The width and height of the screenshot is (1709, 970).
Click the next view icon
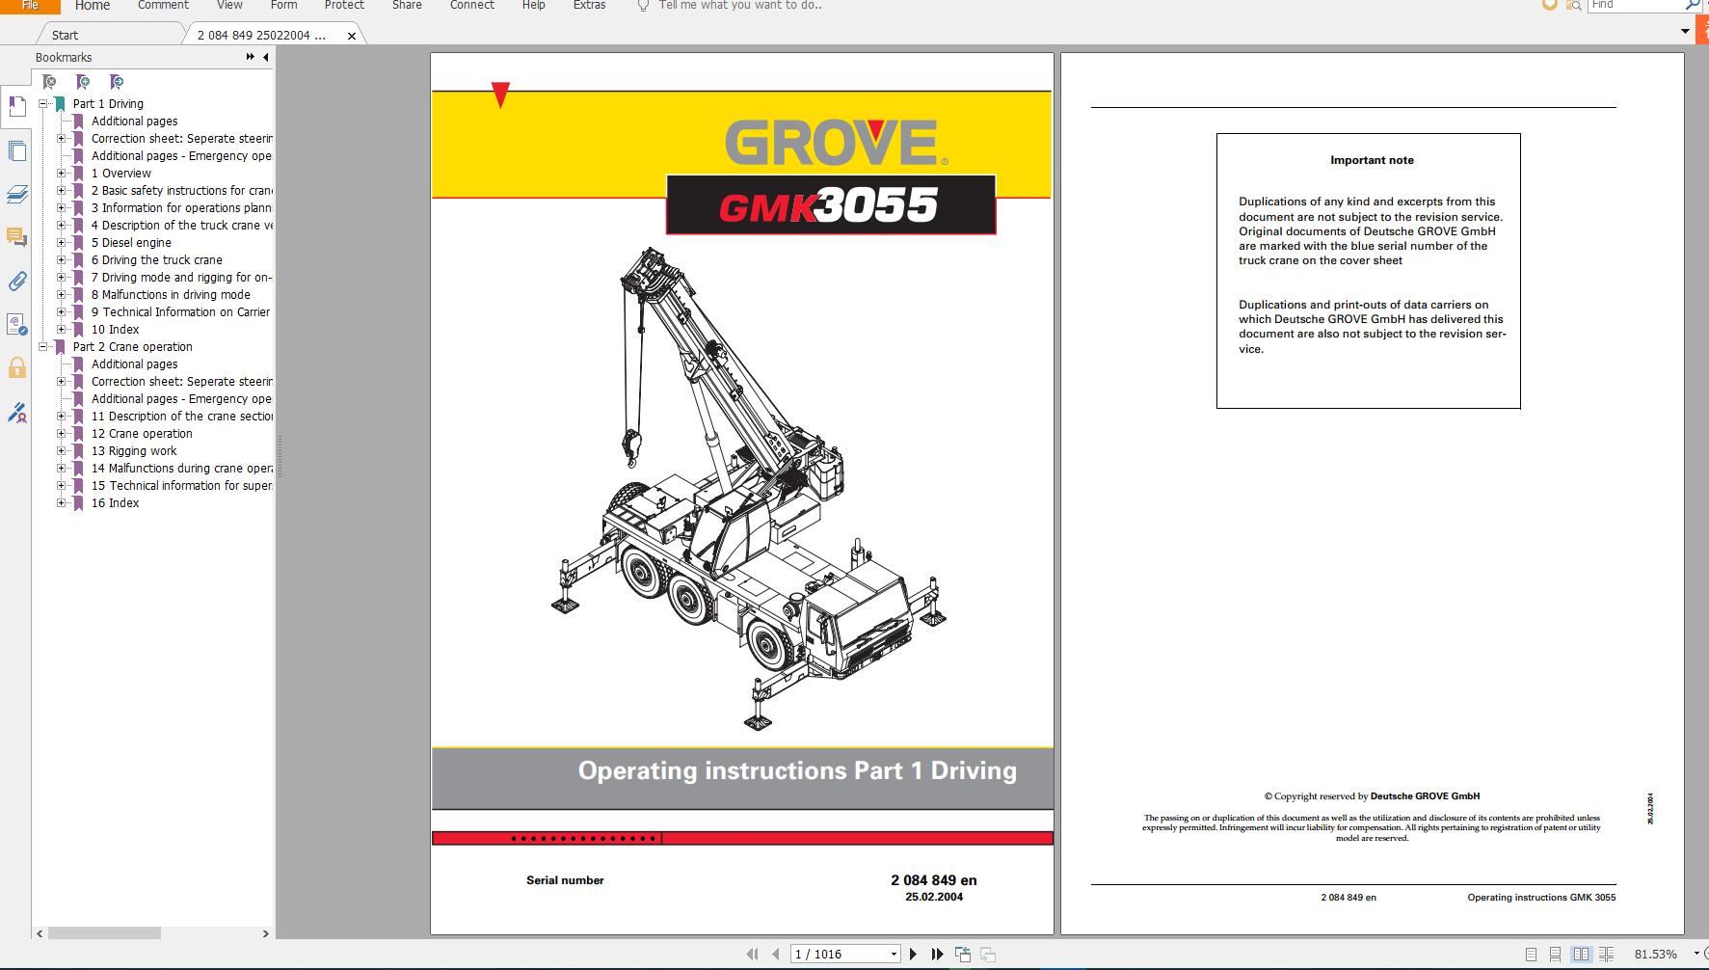tap(987, 955)
